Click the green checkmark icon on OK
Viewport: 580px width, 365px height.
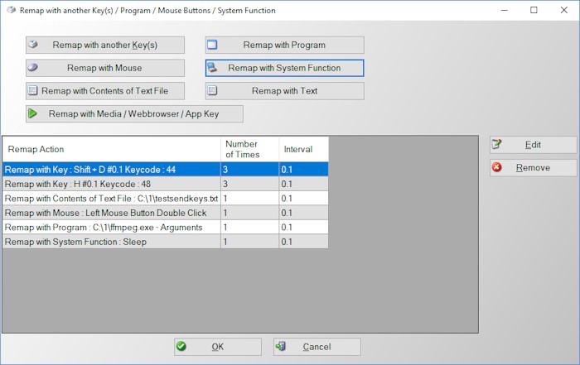pyautogui.click(x=181, y=347)
